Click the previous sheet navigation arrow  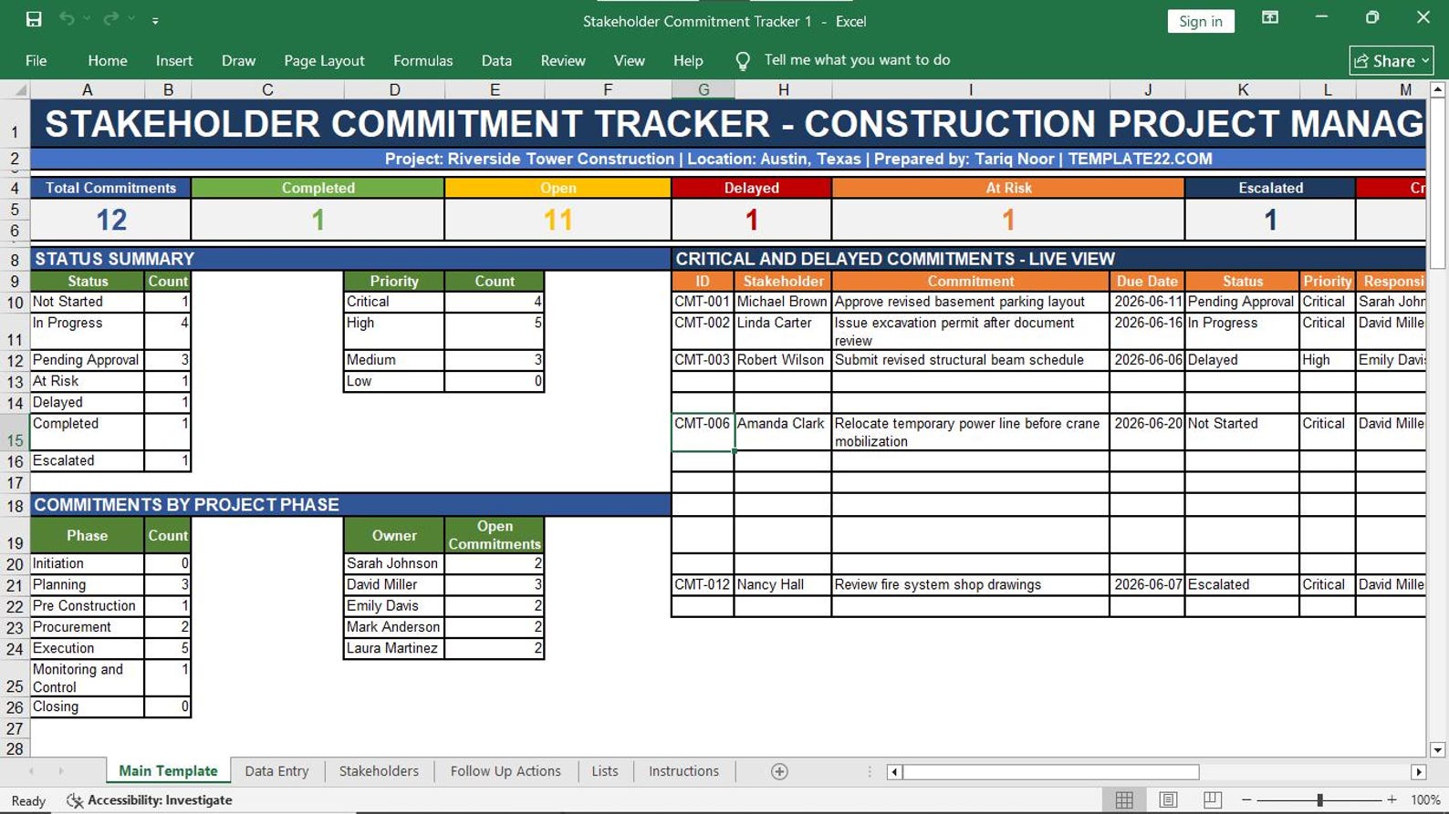tap(31, 771)
